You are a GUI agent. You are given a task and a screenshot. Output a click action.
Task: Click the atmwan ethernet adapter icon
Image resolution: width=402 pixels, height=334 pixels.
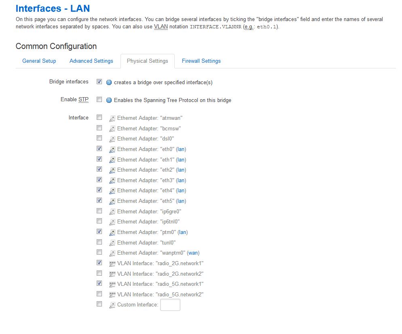pyautogui.click(x=112, y=118)
